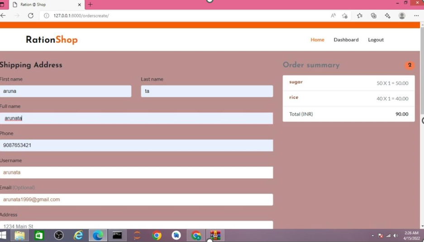Viewport: 424px width, 242px height.
Task: Click the browser profile avatar
Action: (x=402, y=15)
